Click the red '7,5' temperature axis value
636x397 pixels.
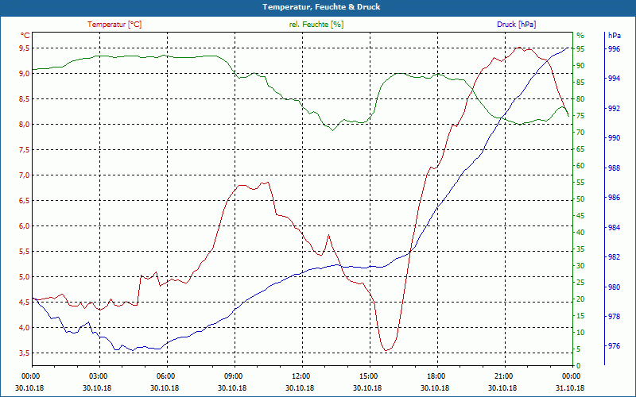[x=24, y=150]
